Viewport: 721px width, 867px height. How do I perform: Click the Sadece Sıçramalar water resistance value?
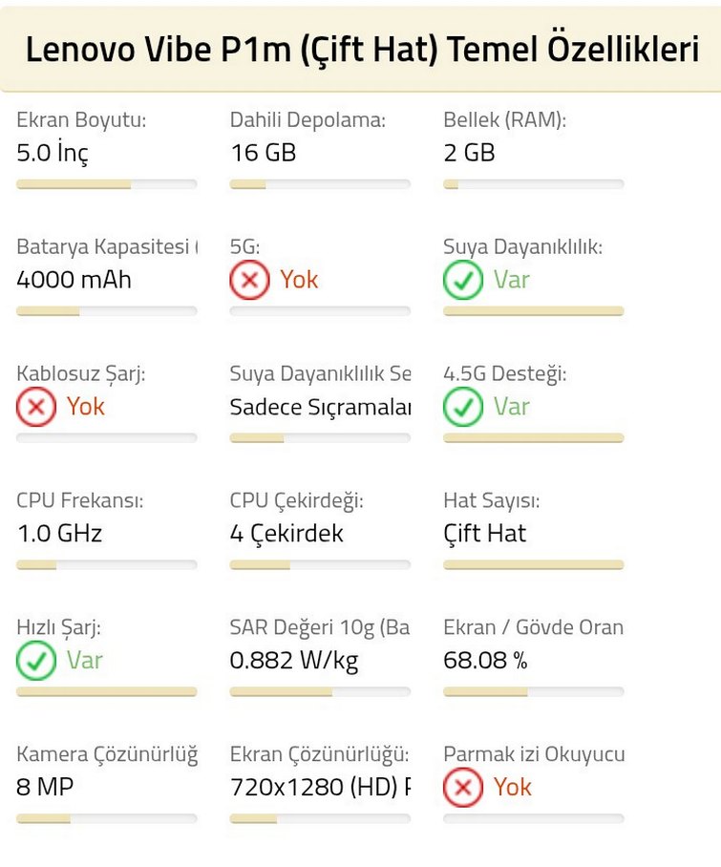pos(320,407)
